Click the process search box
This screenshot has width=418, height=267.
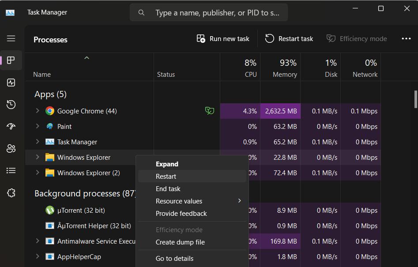pos(216,13)
